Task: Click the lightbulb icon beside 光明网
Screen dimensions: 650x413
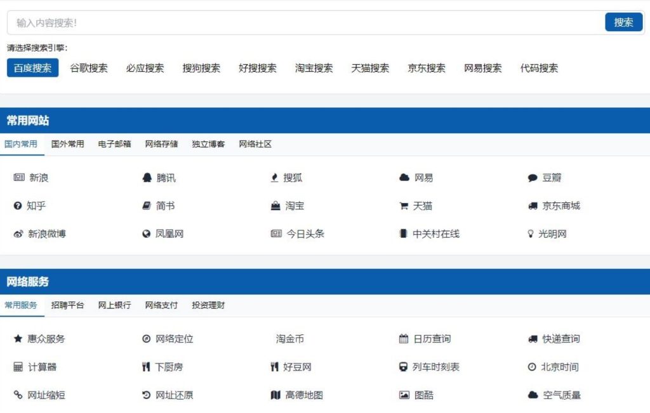Action: point(531,233)
